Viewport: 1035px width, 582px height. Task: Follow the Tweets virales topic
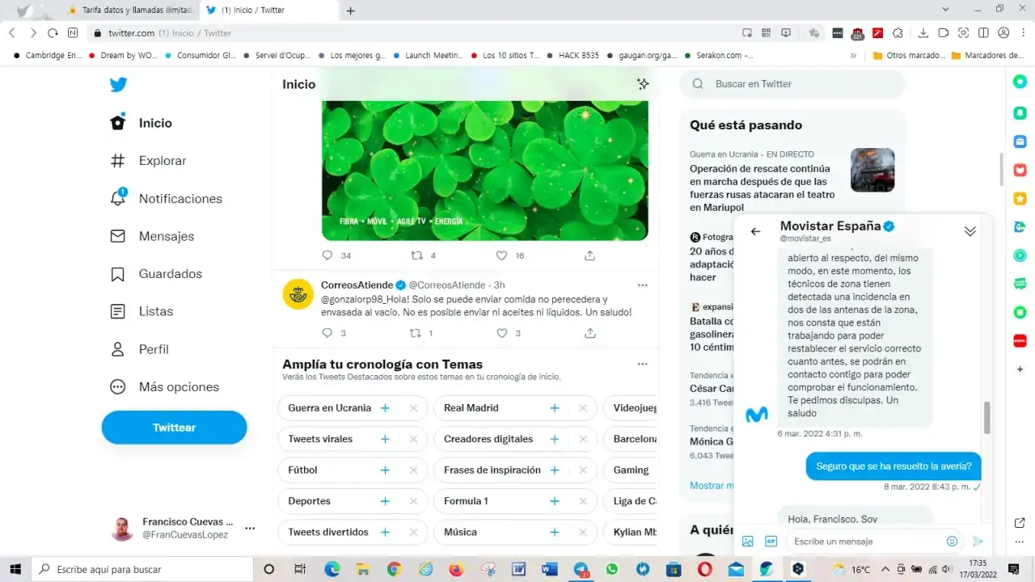(x=385, y=439)
